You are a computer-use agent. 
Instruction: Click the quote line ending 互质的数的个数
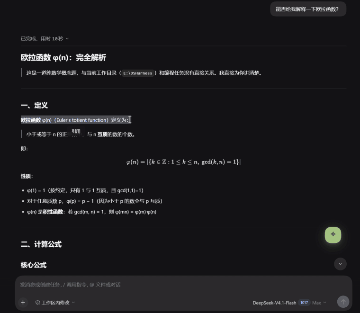[x=81, y=134]
